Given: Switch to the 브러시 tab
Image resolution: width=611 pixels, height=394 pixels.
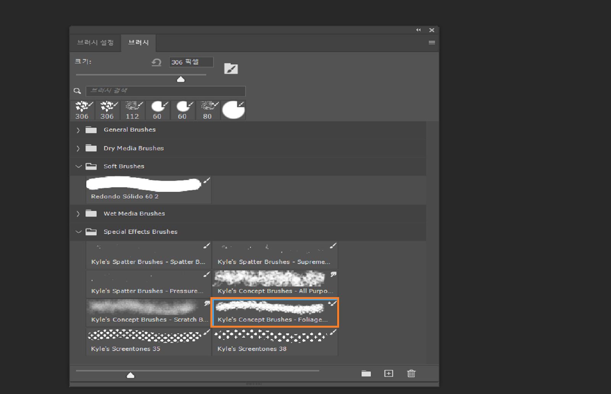Looking at the screenshot, I should (138, 42).
